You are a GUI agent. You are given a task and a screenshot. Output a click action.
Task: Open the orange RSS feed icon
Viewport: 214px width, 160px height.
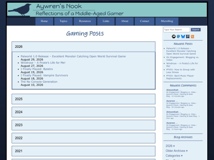tap(193, 36)
